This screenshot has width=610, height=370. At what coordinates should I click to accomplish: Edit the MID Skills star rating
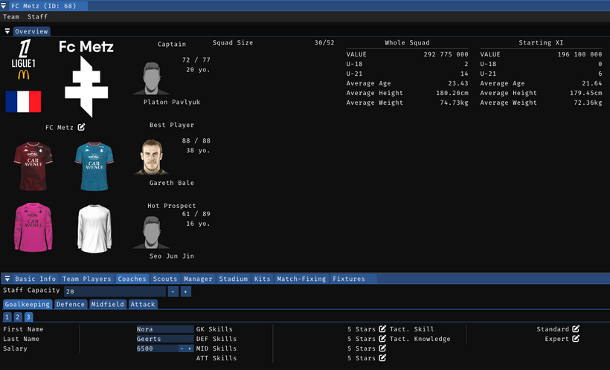click(x=382, y=348)
